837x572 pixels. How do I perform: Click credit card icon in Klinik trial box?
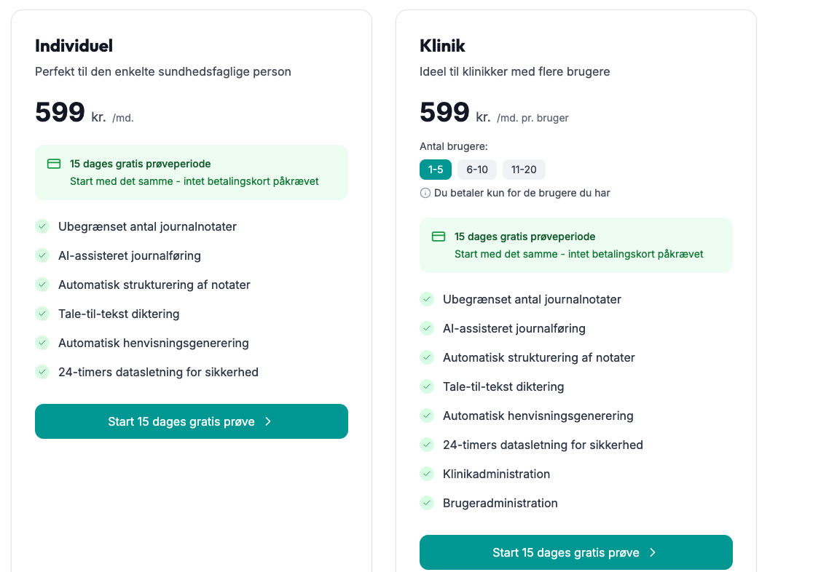tap(439, 237)
